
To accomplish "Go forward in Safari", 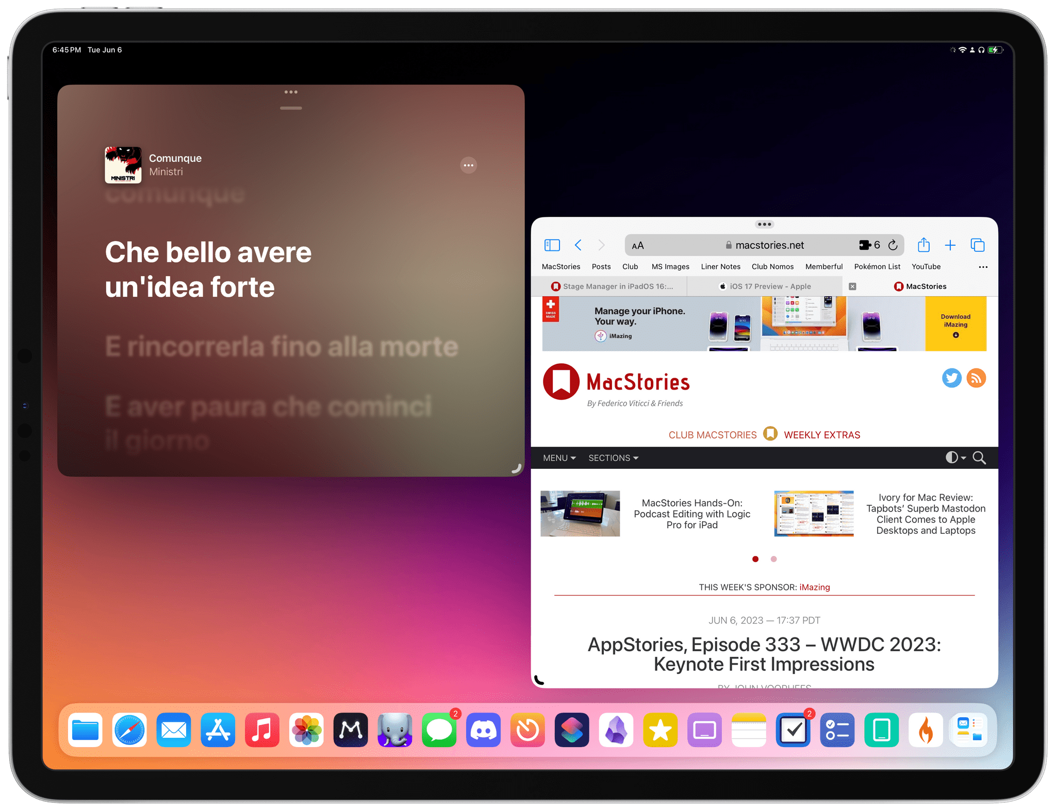I will click(x=601, y=245).
